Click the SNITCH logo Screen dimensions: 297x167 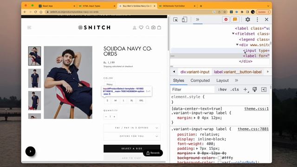94,27
